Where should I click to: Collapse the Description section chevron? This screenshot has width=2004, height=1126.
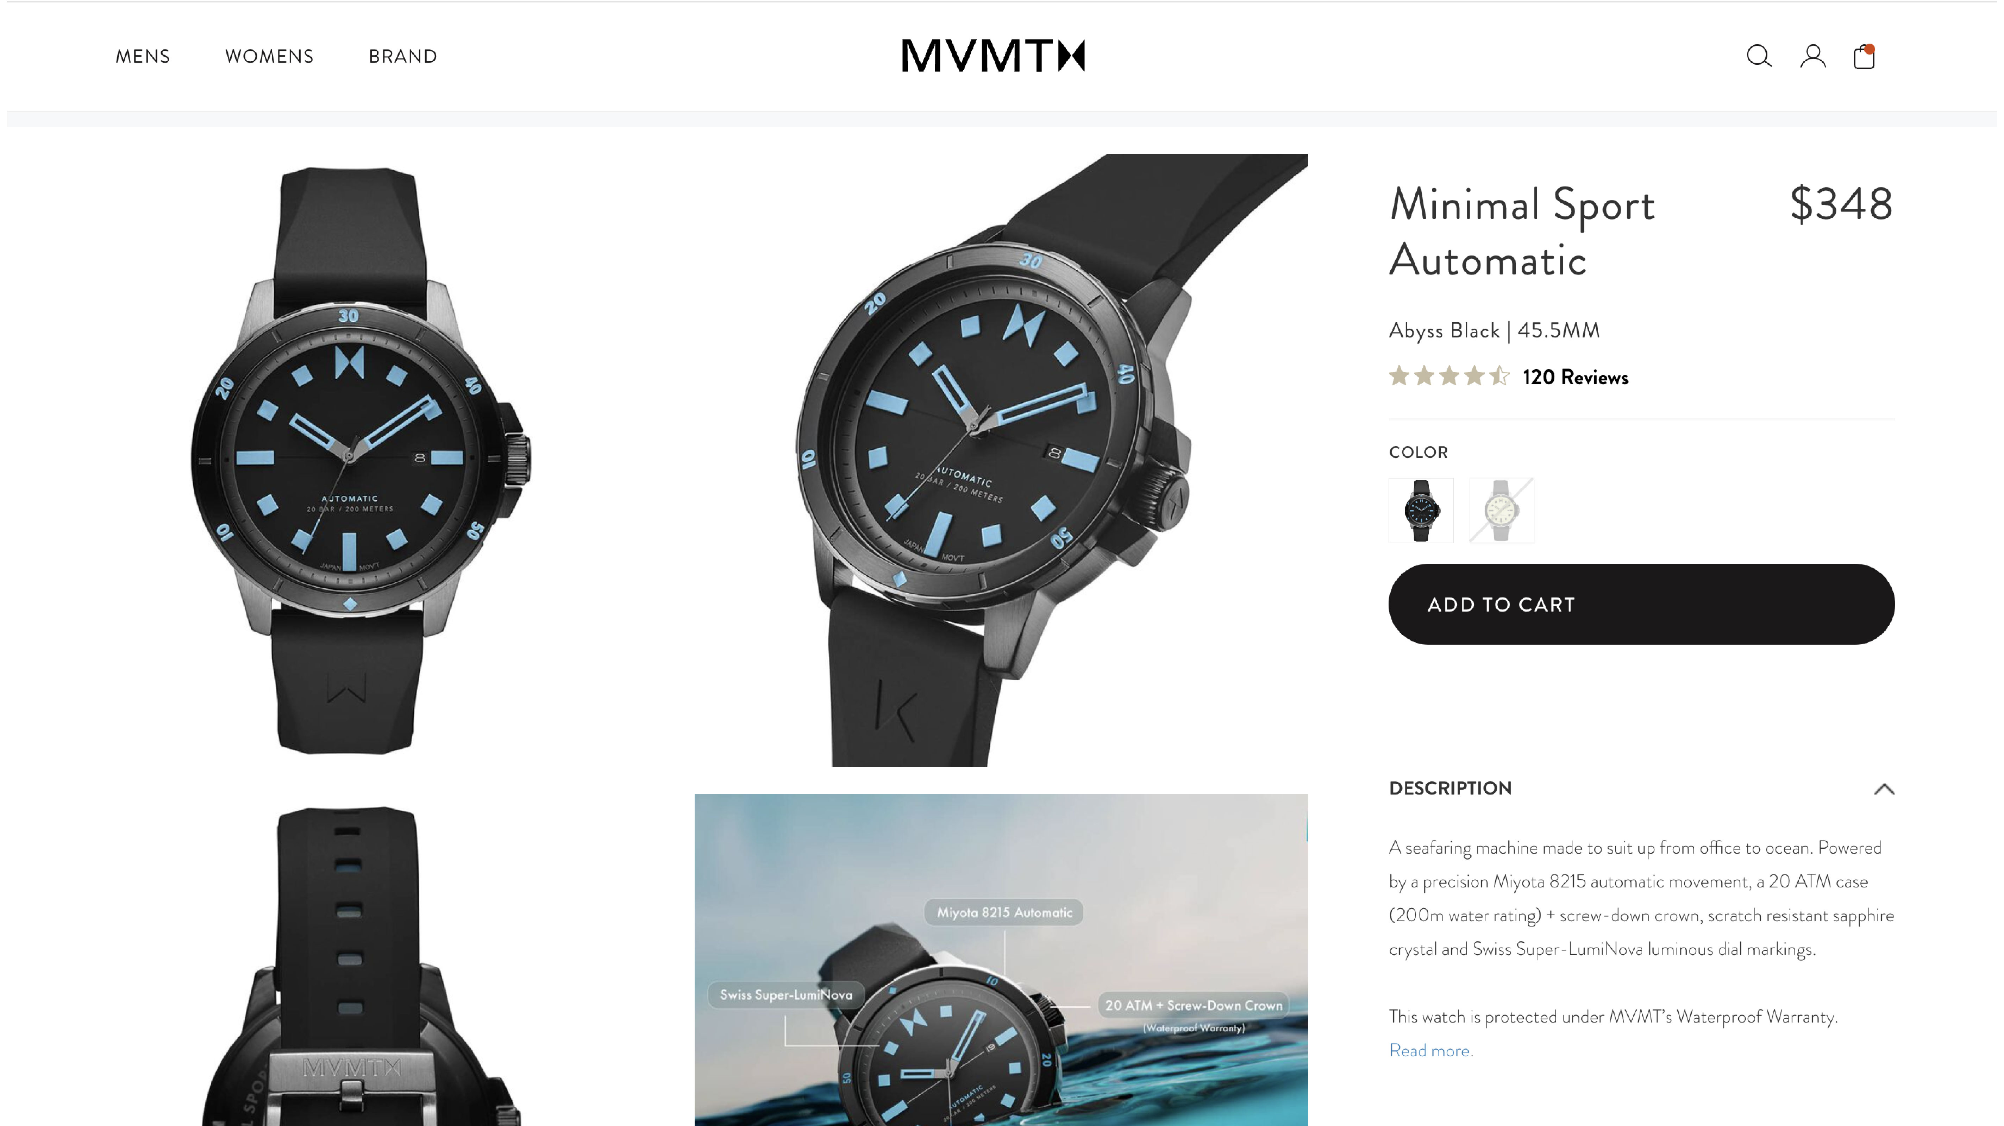click(x=1884, y=789)
